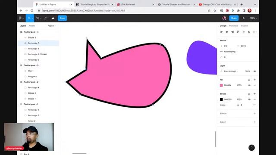276x155 pixels.
Task: Open a new browser tab
Action: [241, 4]
